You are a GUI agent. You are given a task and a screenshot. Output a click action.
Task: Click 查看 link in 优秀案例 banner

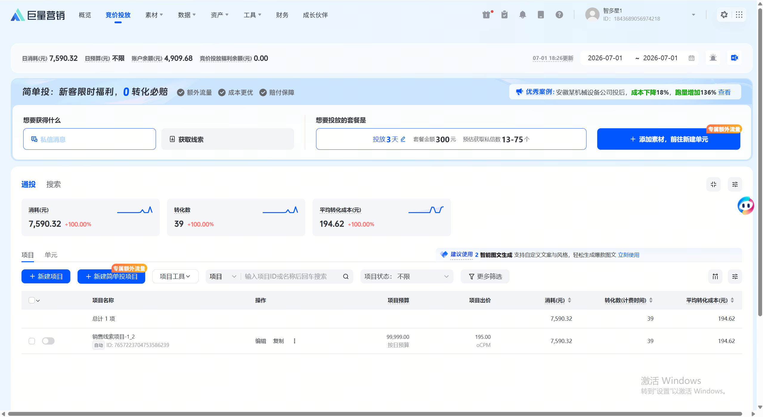(724, 92)
